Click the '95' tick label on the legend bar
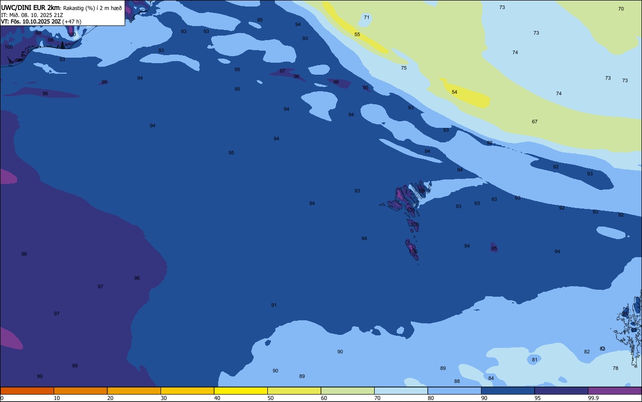642x402 pixels. pos(538,398)
